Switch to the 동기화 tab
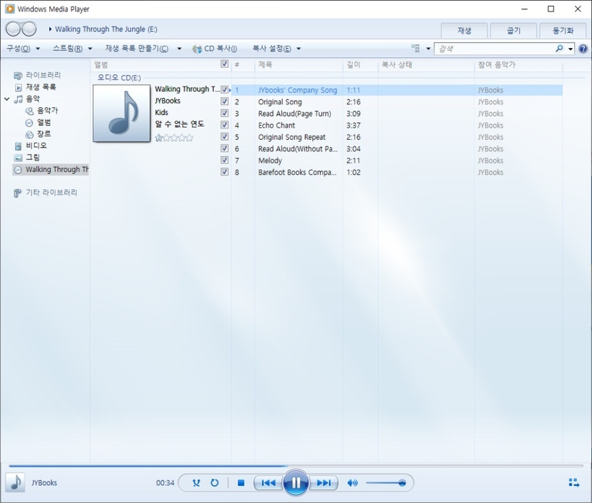The image size is (592, 503). point(563,30)
